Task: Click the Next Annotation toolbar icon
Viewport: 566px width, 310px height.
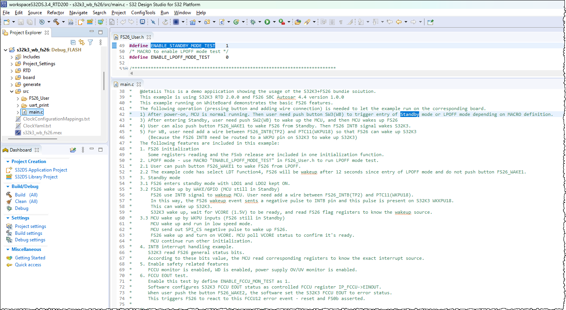Action: pyautogui.click(x=361, y=22)
